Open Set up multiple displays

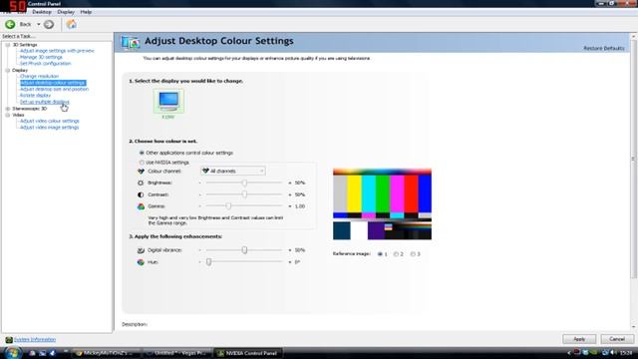click(44, 102)
